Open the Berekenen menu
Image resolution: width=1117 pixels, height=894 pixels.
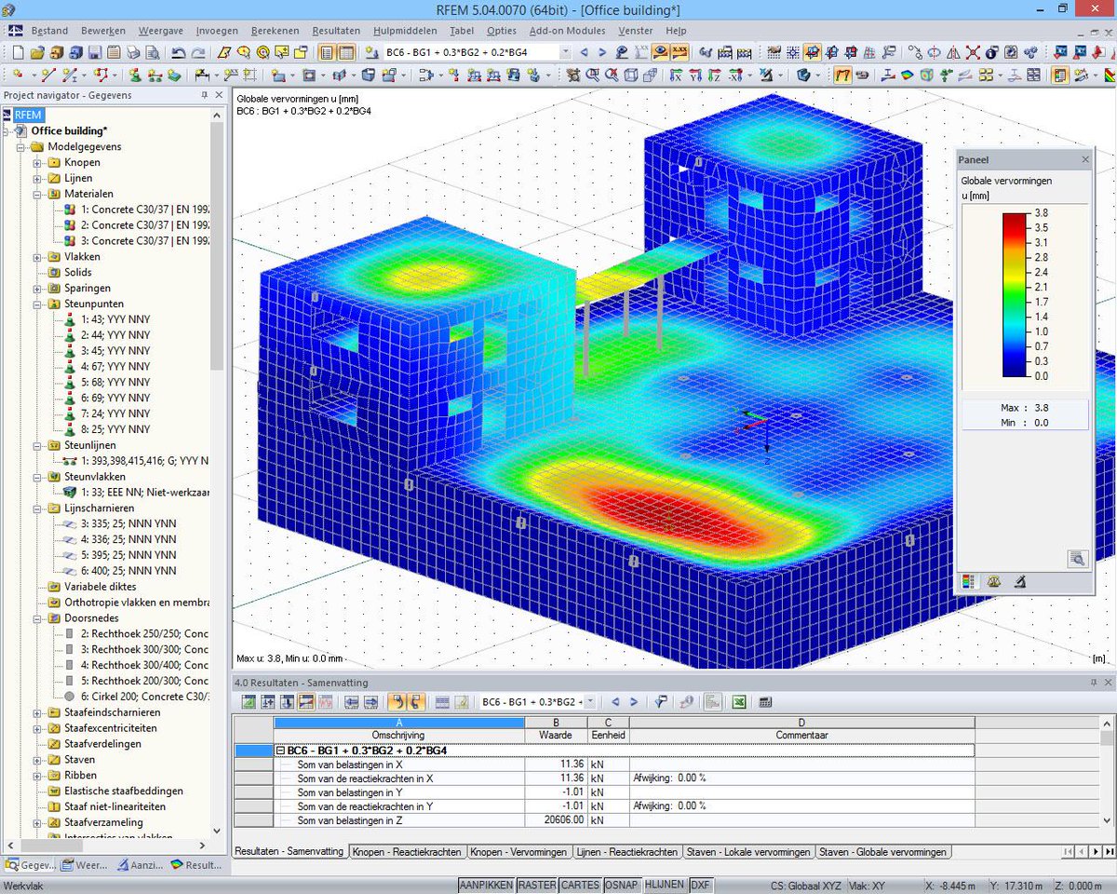pyautogui.click(x=276, y=31)
